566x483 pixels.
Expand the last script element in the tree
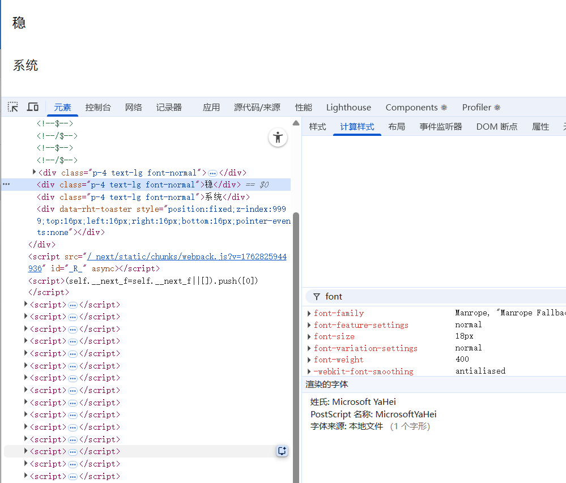(x=25, y=476)
